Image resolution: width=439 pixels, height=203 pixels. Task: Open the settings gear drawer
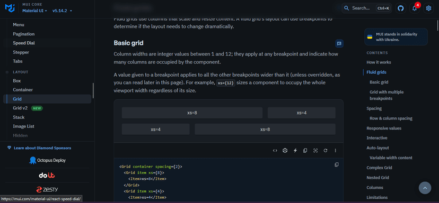point(428,8)
